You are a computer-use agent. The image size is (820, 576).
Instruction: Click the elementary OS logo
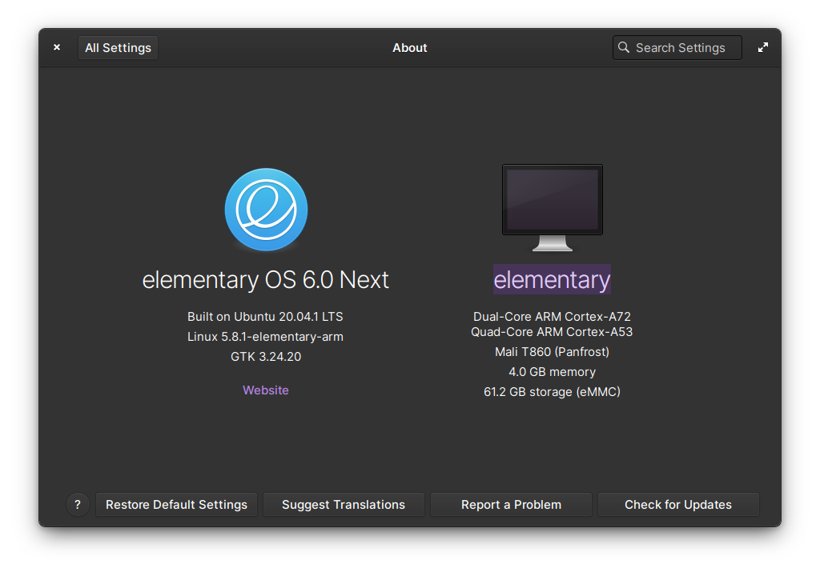pos(266,210)
